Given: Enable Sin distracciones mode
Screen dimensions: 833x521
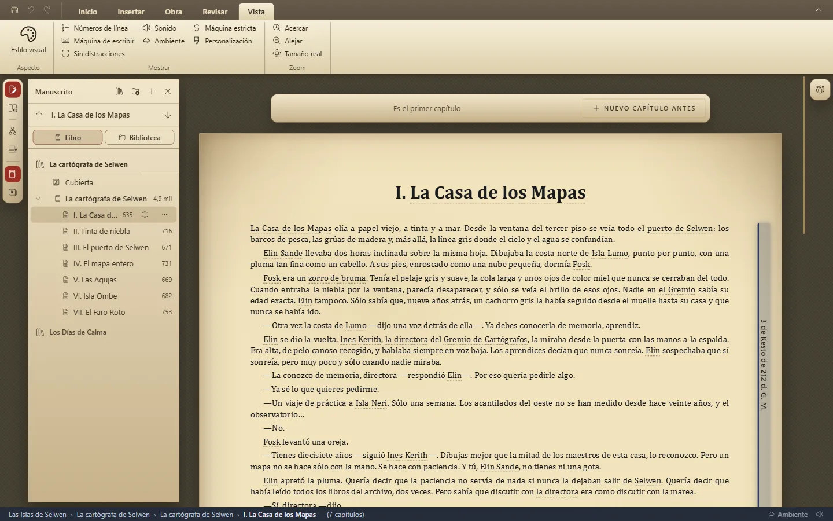Looking at the screenshot, I should coord(93,53).
